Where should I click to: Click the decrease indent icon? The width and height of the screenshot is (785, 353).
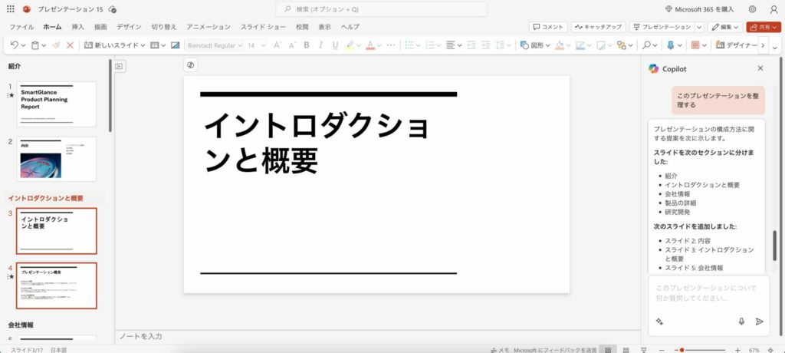click(x=471, y=45)
